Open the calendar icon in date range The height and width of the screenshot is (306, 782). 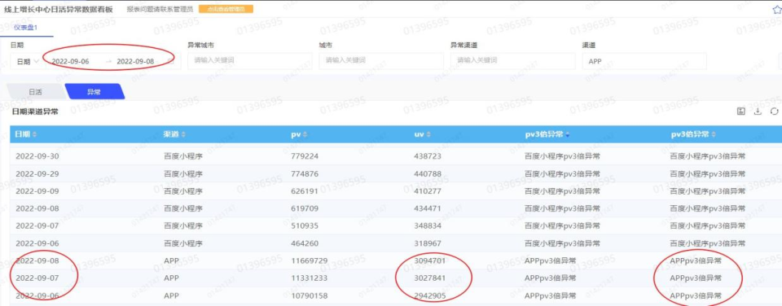click(x=171, y=61)
